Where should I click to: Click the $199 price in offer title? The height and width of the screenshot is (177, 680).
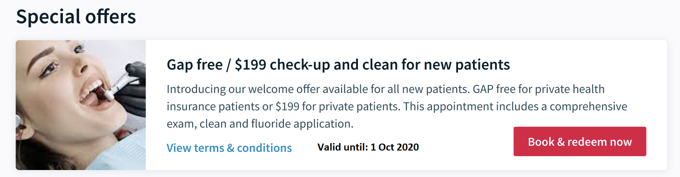(x=250, y=65)
